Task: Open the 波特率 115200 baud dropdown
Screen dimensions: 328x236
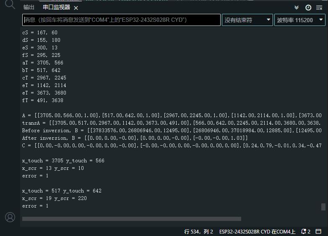Action: tap(300, 20)
